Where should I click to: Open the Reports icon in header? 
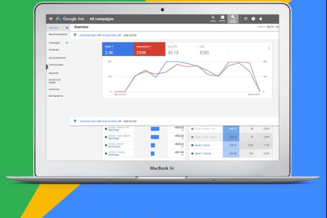pos(222,18)
